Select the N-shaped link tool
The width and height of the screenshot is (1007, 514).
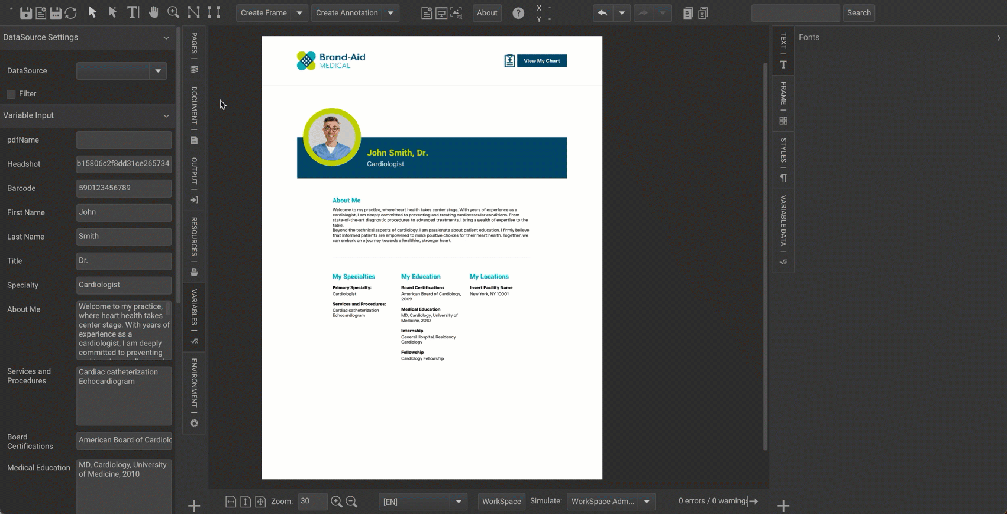point(193,12)
